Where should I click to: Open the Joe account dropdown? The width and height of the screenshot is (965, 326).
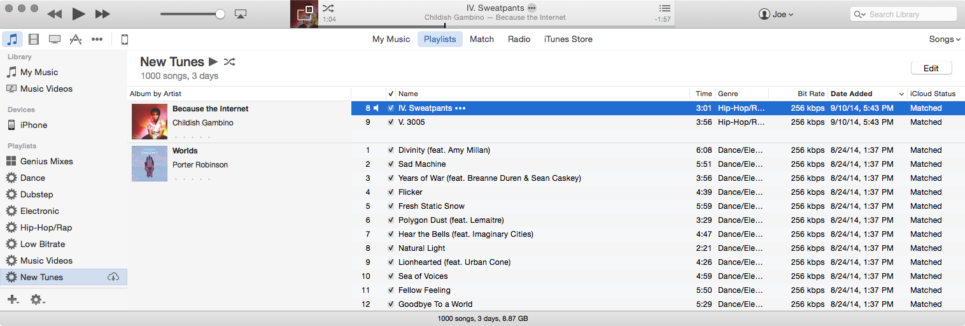click(776, 14)
